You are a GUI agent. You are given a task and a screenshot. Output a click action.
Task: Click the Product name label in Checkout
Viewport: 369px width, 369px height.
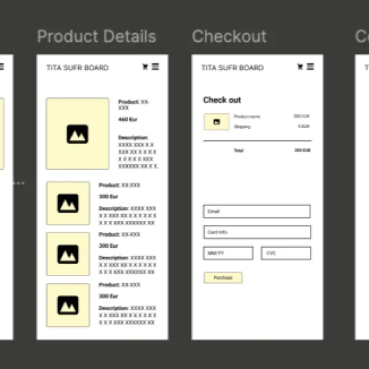[247, 116]
